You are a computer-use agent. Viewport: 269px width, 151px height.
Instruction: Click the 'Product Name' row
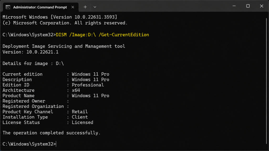(56, 96)
